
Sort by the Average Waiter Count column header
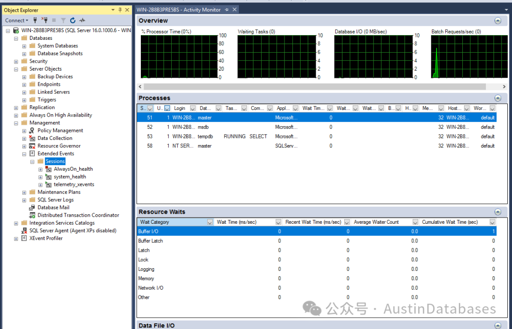point(376,222)
